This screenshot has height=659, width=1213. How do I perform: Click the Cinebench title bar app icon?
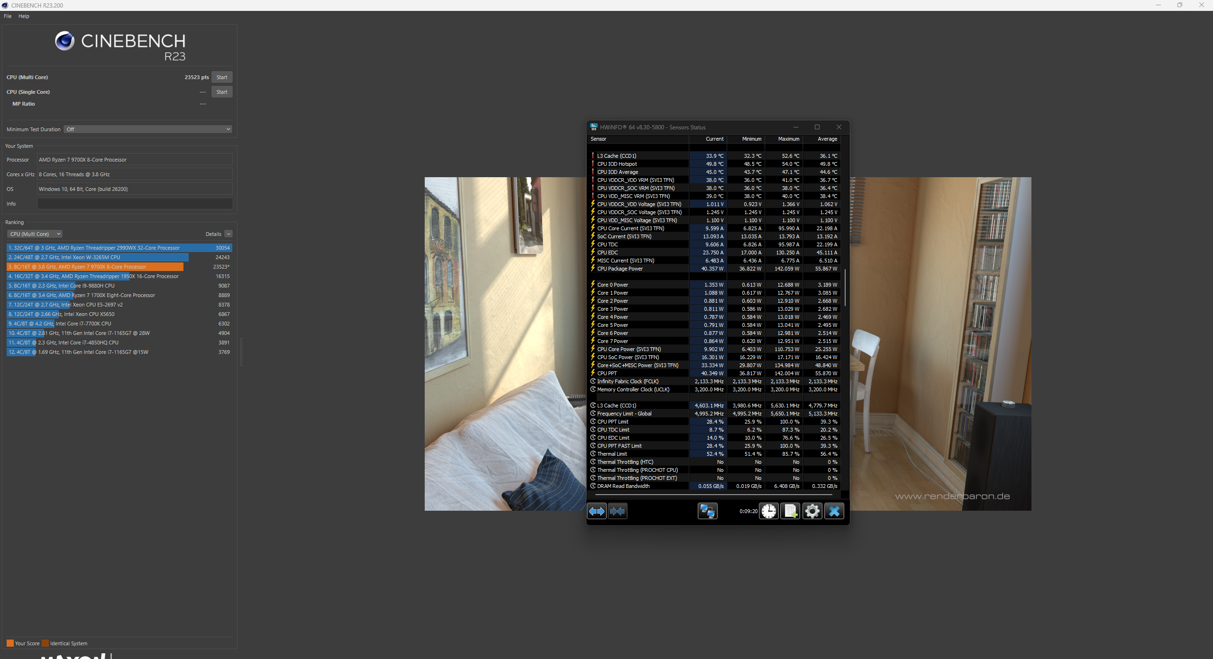(5, 5)
